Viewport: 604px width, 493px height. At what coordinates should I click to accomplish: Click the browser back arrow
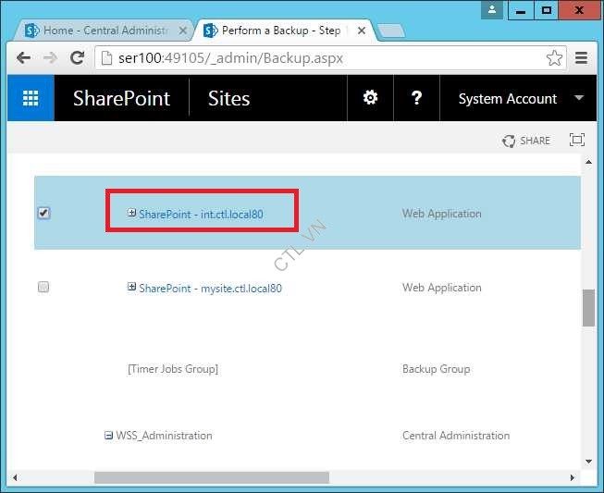[x=23, y=58]
